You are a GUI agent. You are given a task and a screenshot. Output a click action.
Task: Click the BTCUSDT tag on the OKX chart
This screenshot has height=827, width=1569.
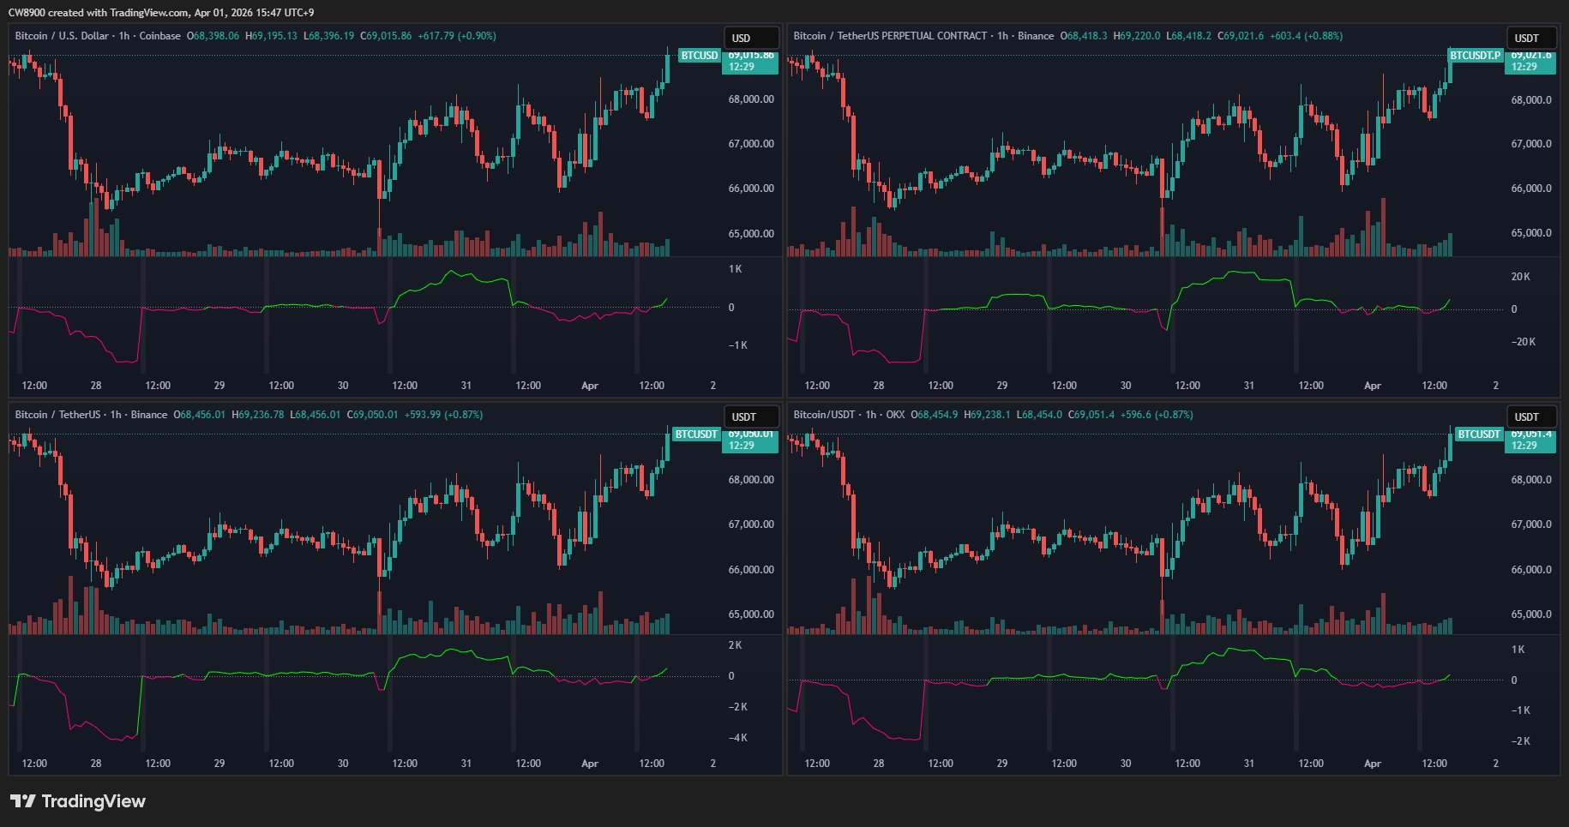pyautogui.click(x=1479, y=434)
